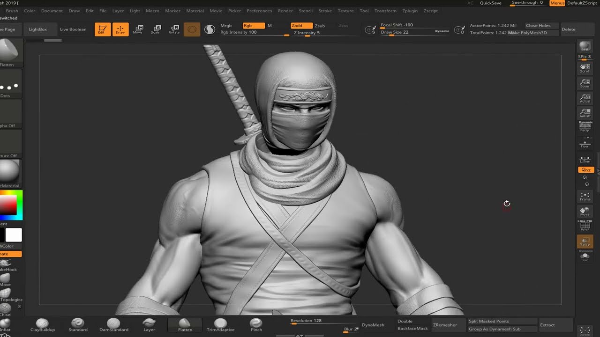Screen dimensions: 600x337
Task: Toggle XYZ rotation mode
Action: coord(586,170)
